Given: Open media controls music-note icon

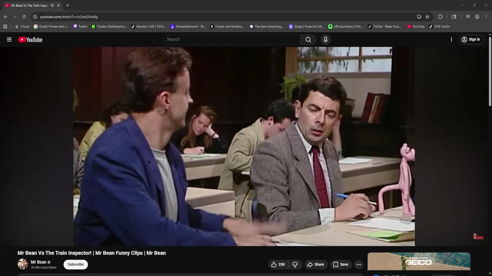Looking at the screenshot, I should (x=468, y=17).
